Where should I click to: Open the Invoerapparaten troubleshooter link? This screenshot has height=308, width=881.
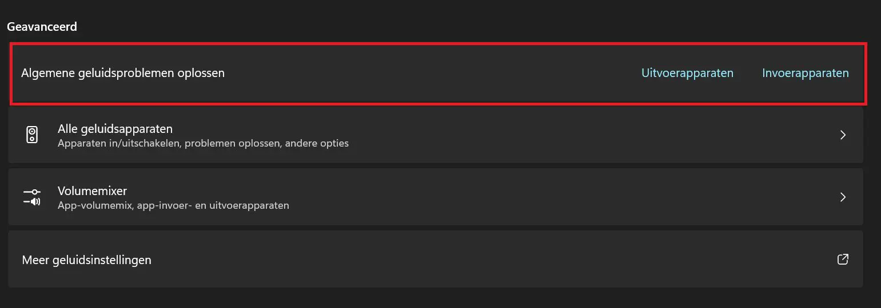click(806, 73)
